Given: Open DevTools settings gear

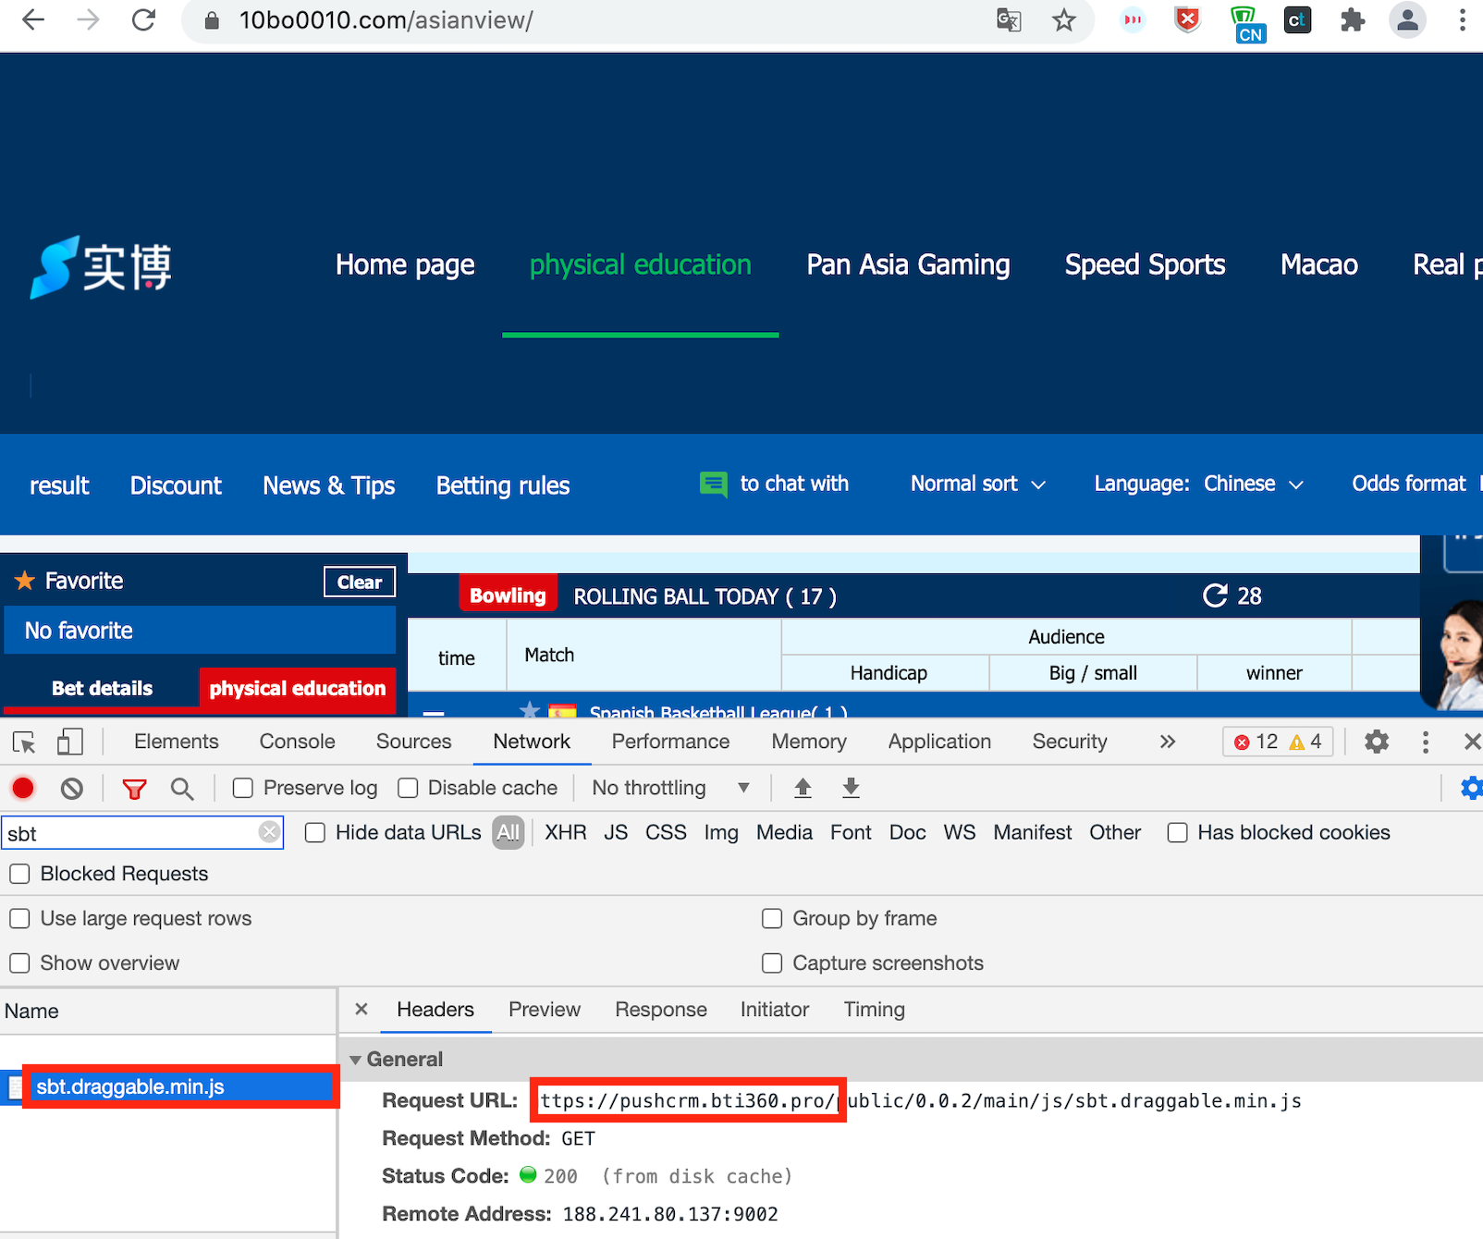Looking at the screenshot, I should (1377, 742).
